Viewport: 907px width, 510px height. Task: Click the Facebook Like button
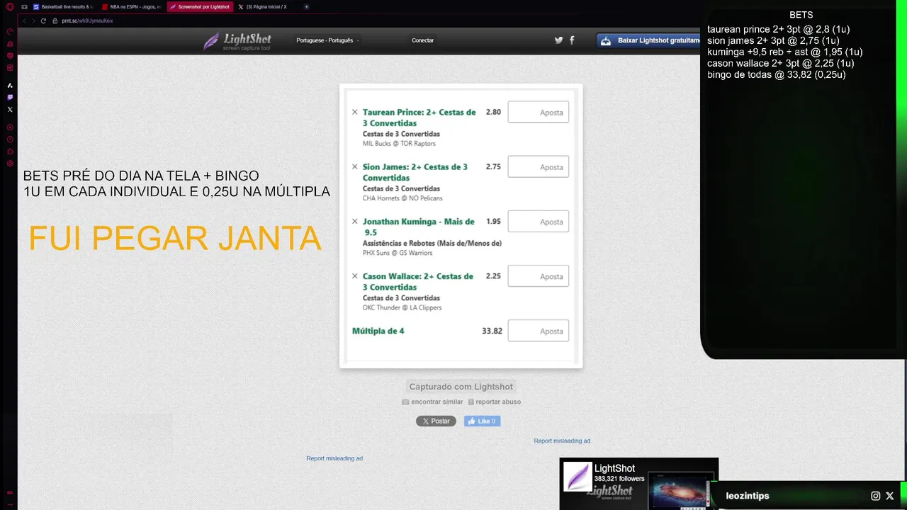(482, 421)
